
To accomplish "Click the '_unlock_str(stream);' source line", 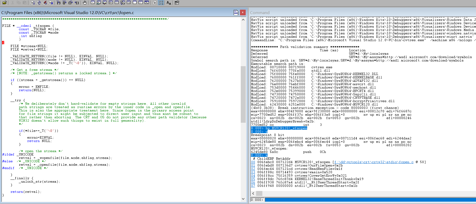I will [x=40, y=182].
